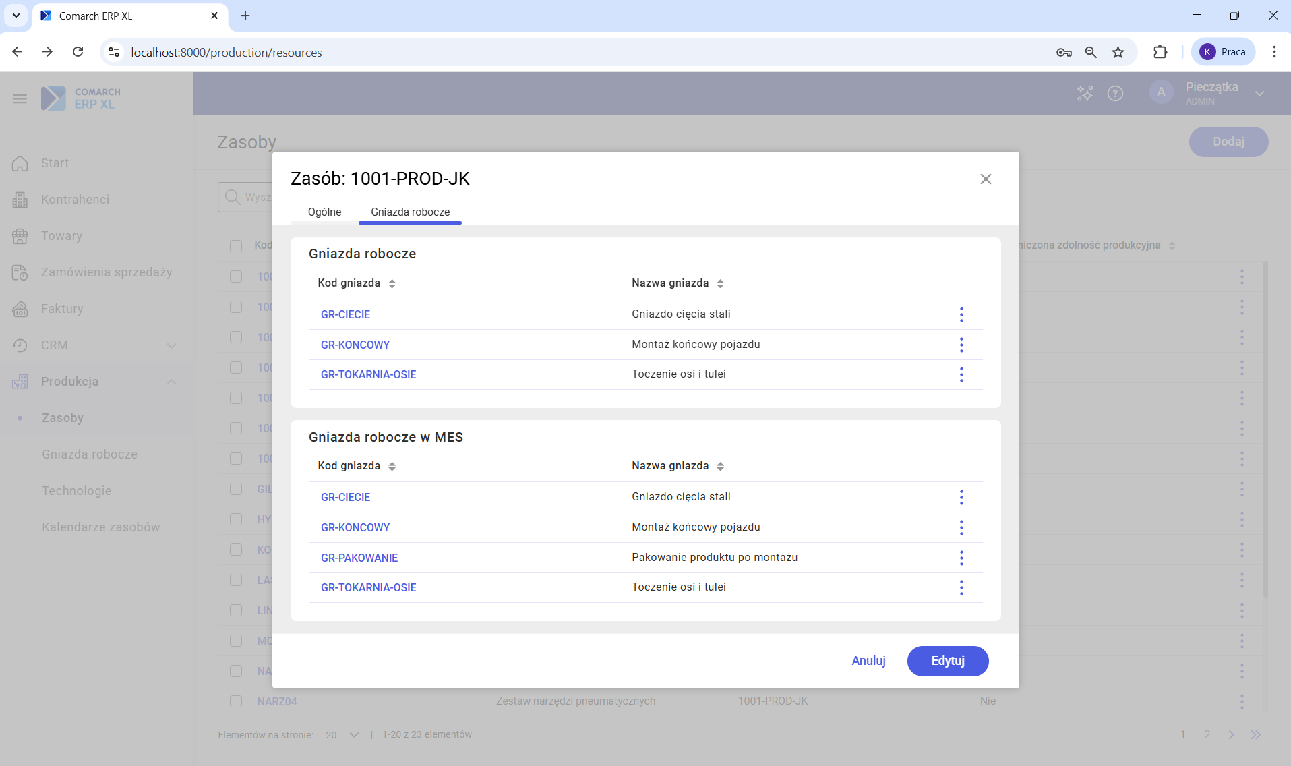The height and width of the screenshot is (766, 1291).
Task: Click the Edytuj button
Action: [x=948, y=661]
